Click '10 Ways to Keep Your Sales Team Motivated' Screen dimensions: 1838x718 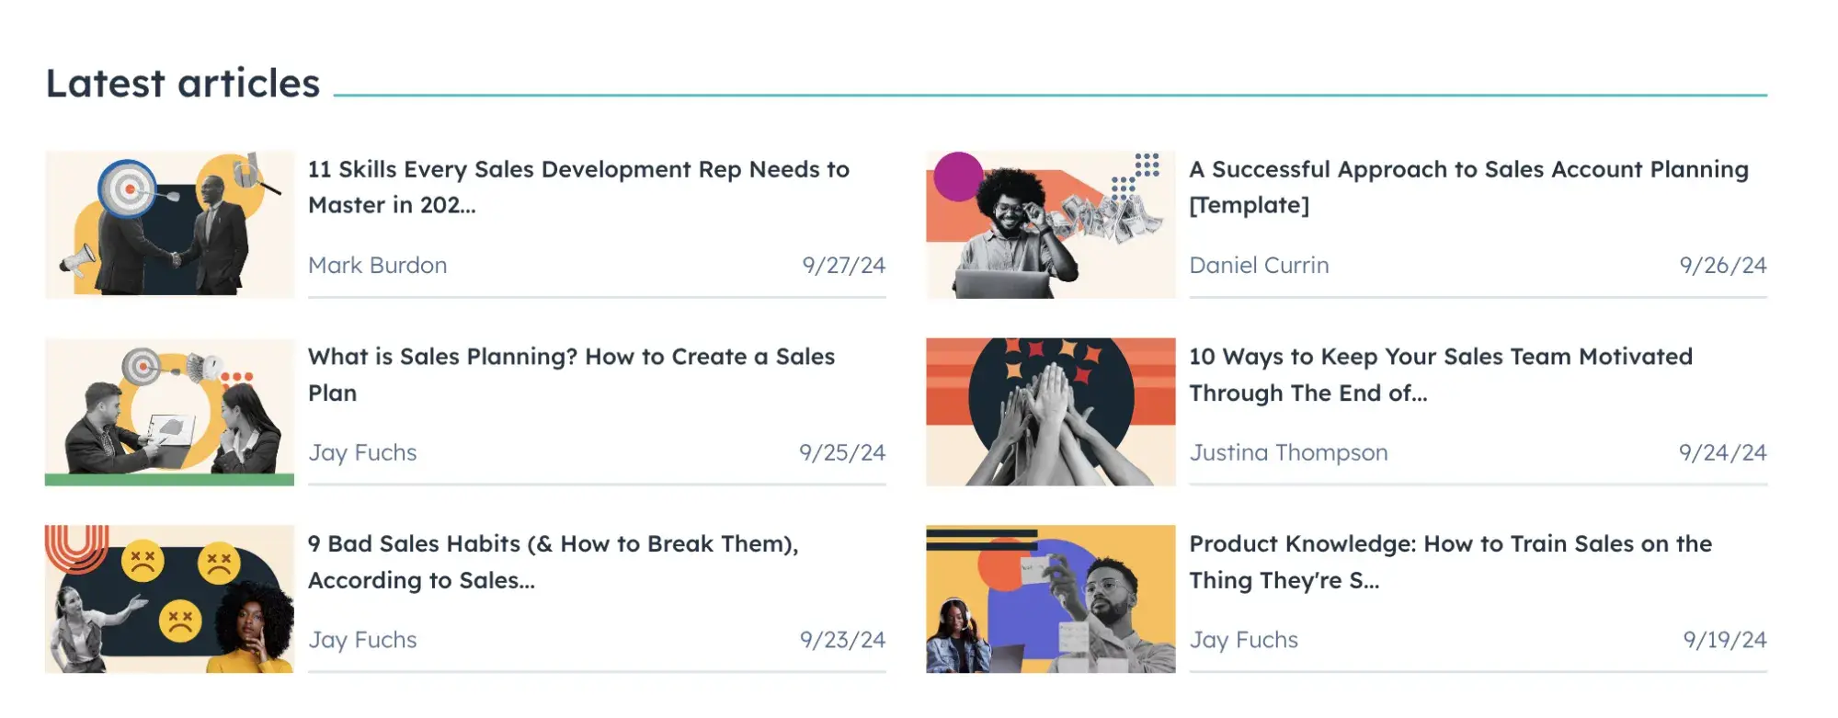point(1440,374)
